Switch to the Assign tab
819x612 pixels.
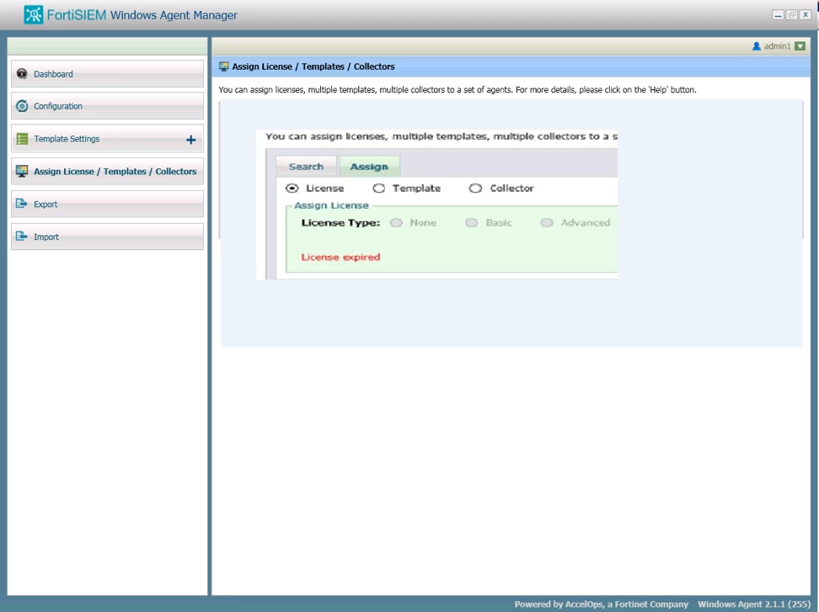pos(369,167)
